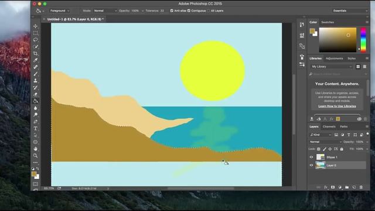Select the Zoom tool
The image size is (375, 211).
tap(35, 155)
